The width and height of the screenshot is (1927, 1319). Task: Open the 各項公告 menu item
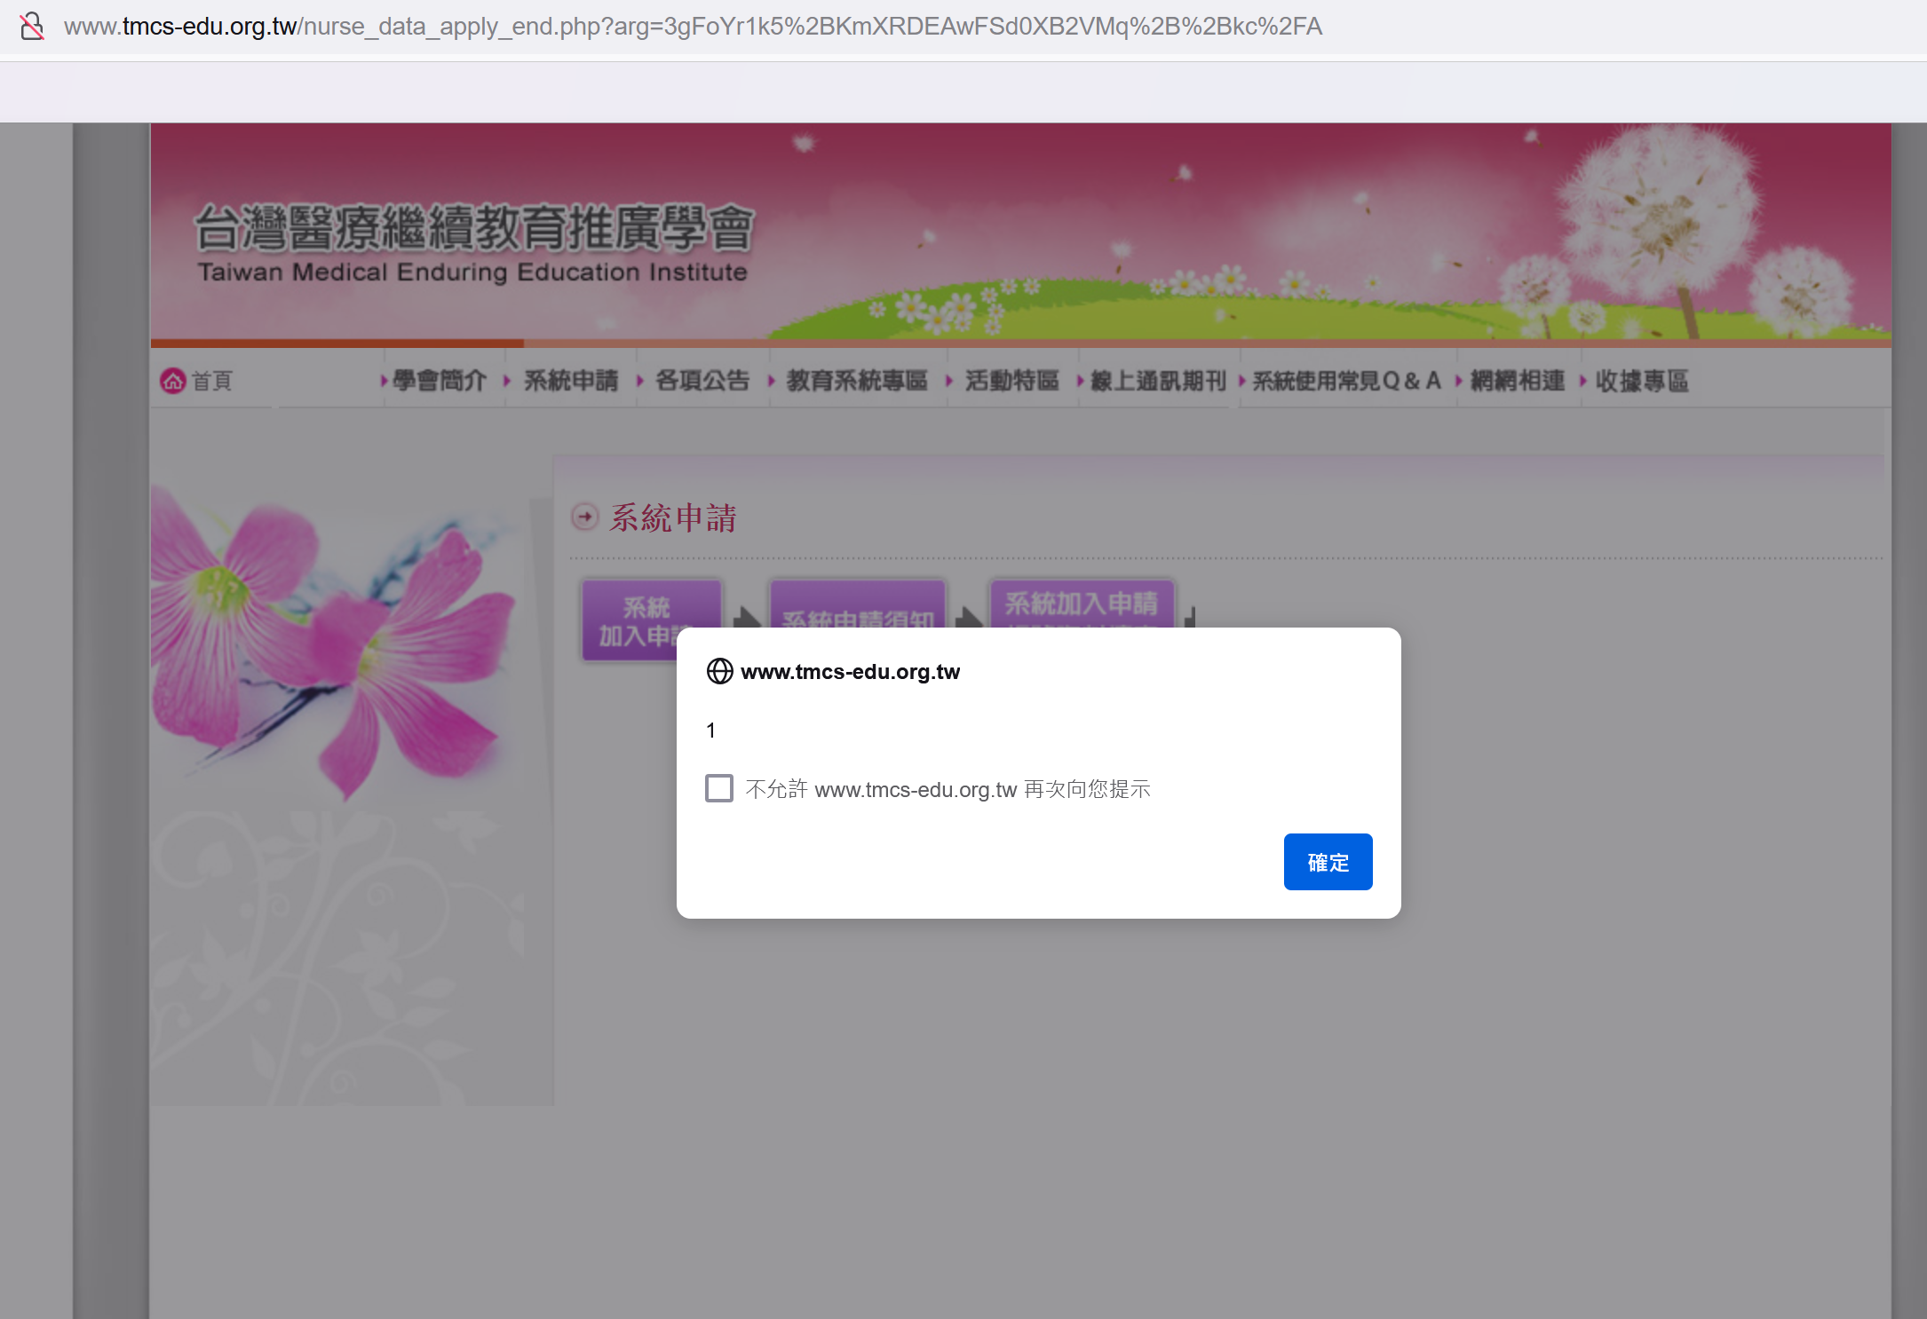tap(702, 381)
